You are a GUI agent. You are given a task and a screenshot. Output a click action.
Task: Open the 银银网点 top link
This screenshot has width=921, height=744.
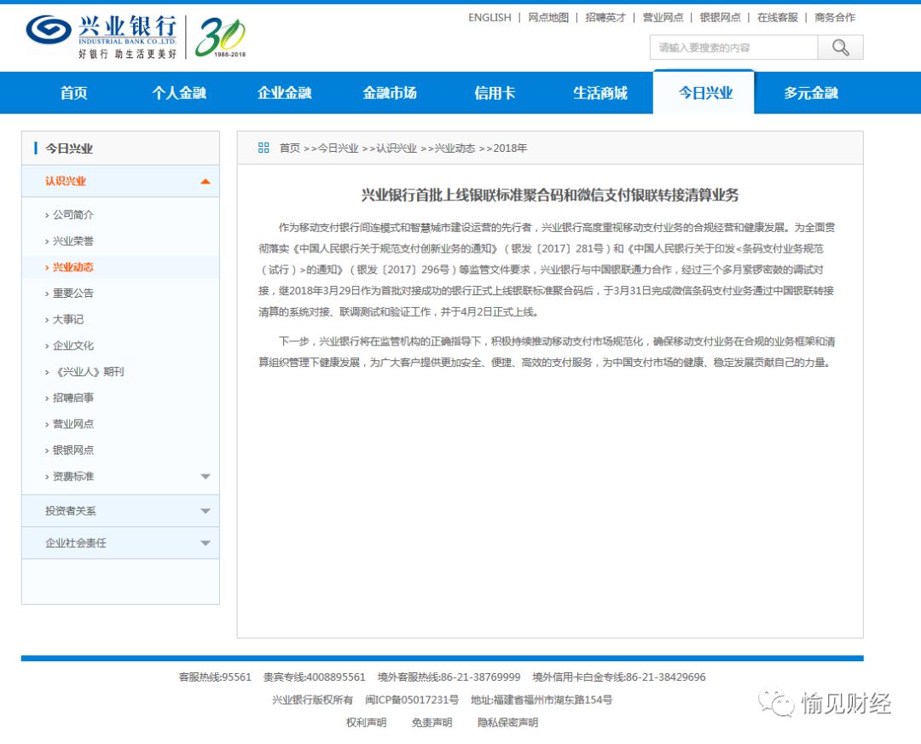click(x=720, y=18)
